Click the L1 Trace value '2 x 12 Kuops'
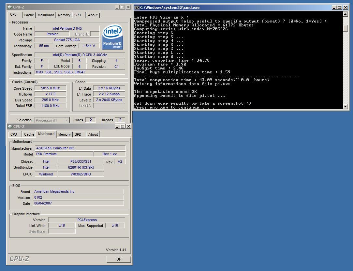The image size is (353, 271). [x=109, y=94]
